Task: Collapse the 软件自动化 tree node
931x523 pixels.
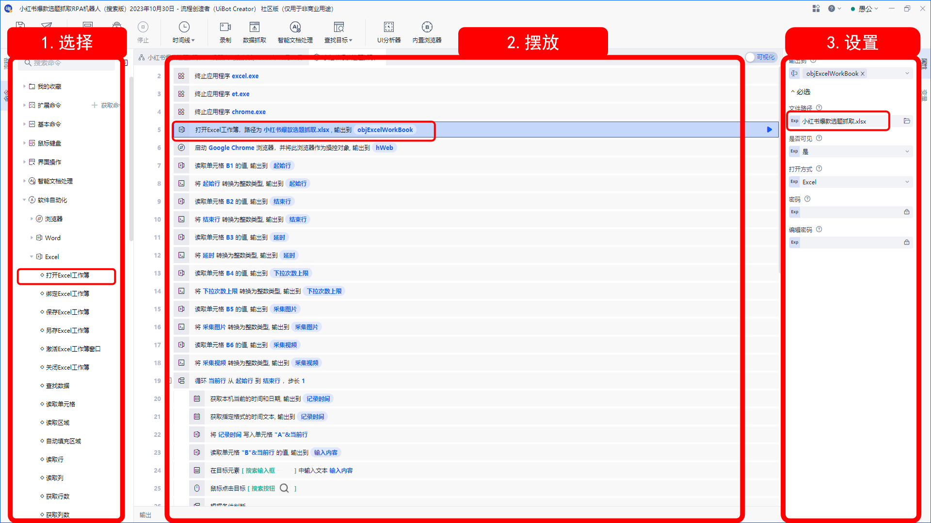Action: coord(24,200)
